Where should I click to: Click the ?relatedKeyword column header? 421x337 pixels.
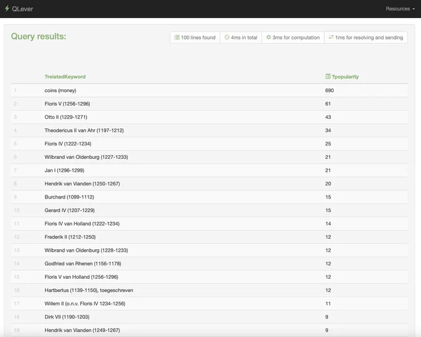(x=65, y=77)
